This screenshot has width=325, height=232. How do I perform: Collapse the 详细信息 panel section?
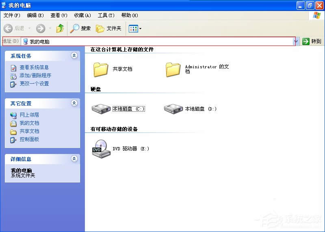[74, 159]
